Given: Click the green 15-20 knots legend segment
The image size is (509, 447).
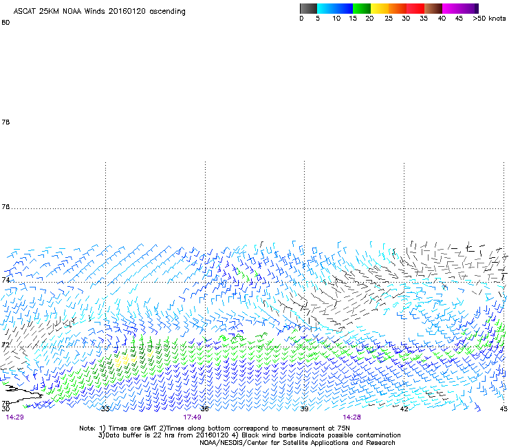Looking at the screenshot, I should tap(362, 8).
